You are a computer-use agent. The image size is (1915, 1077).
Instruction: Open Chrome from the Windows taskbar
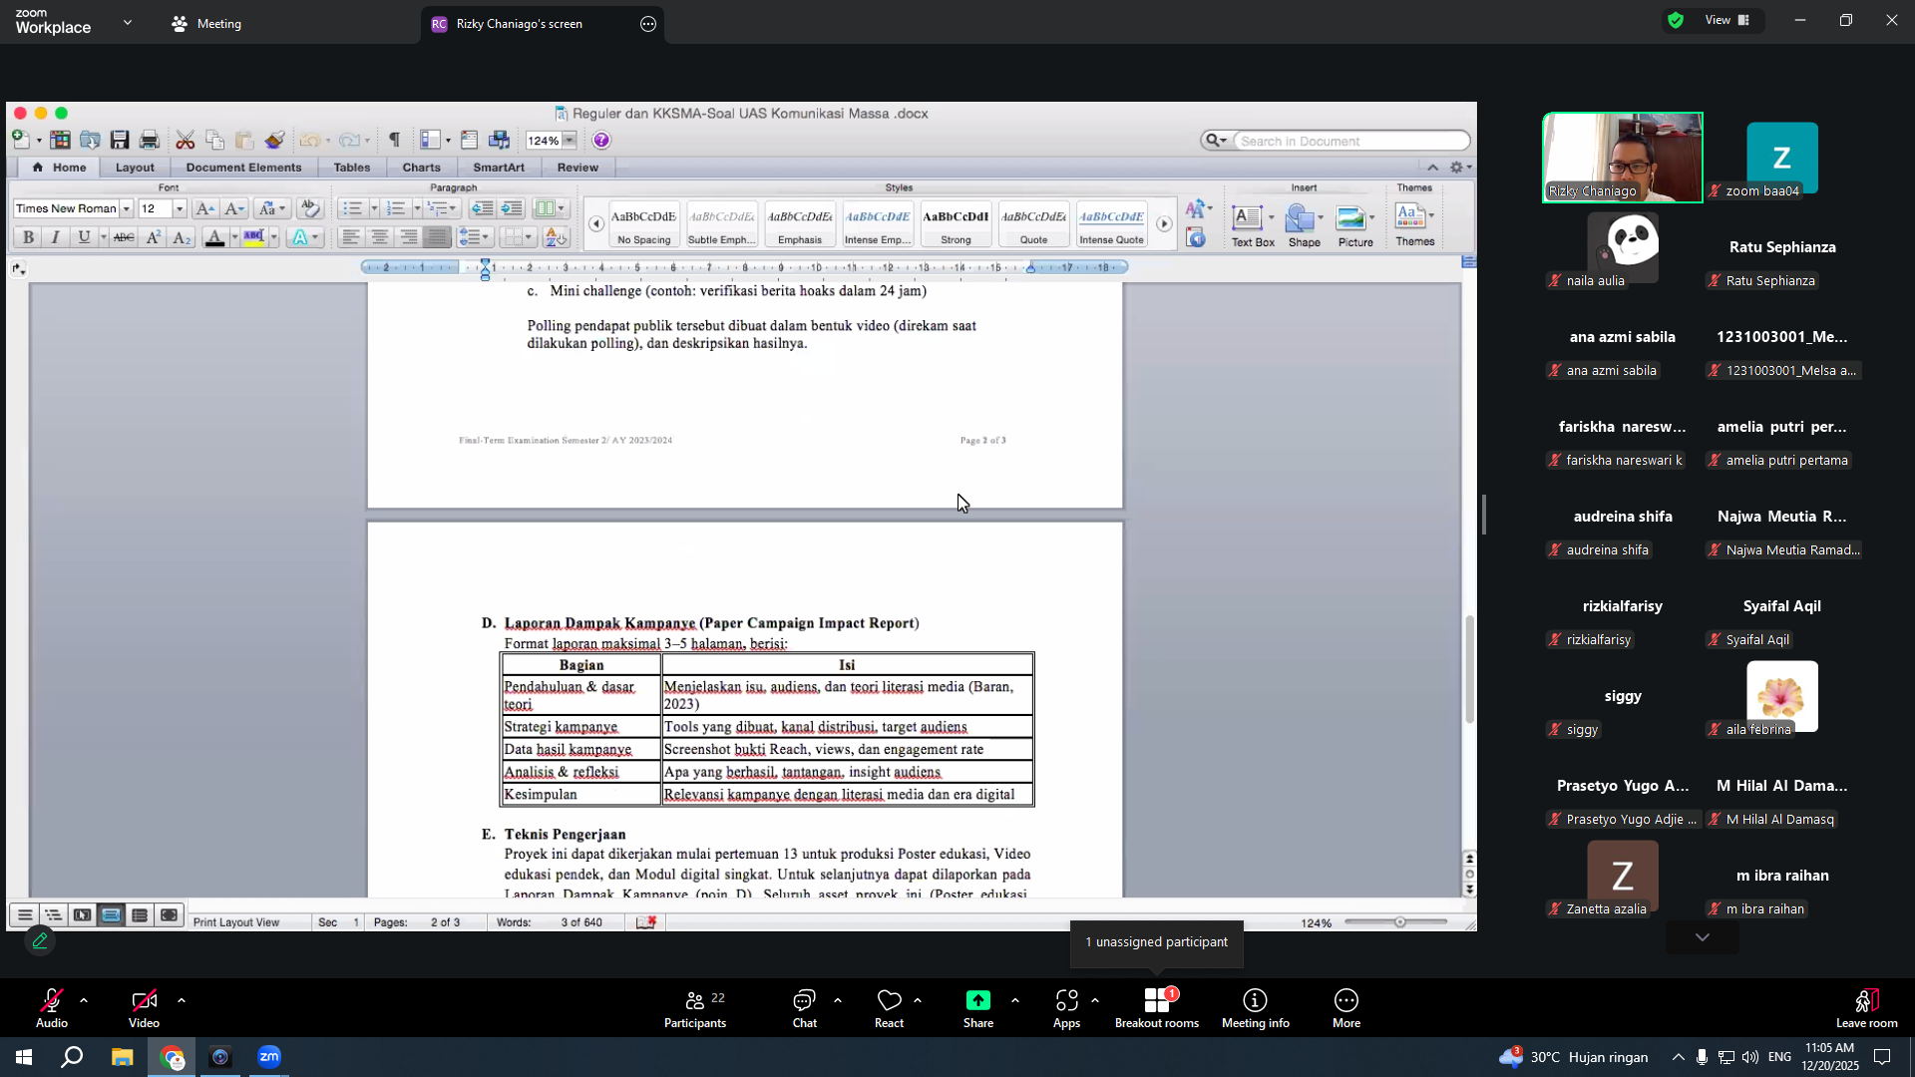pos(173,1057)
